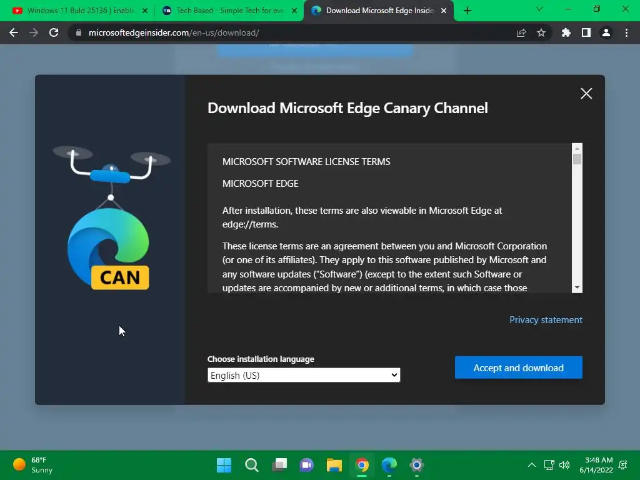
Task: Click the Choose installation language label
Action: point(261,359)
